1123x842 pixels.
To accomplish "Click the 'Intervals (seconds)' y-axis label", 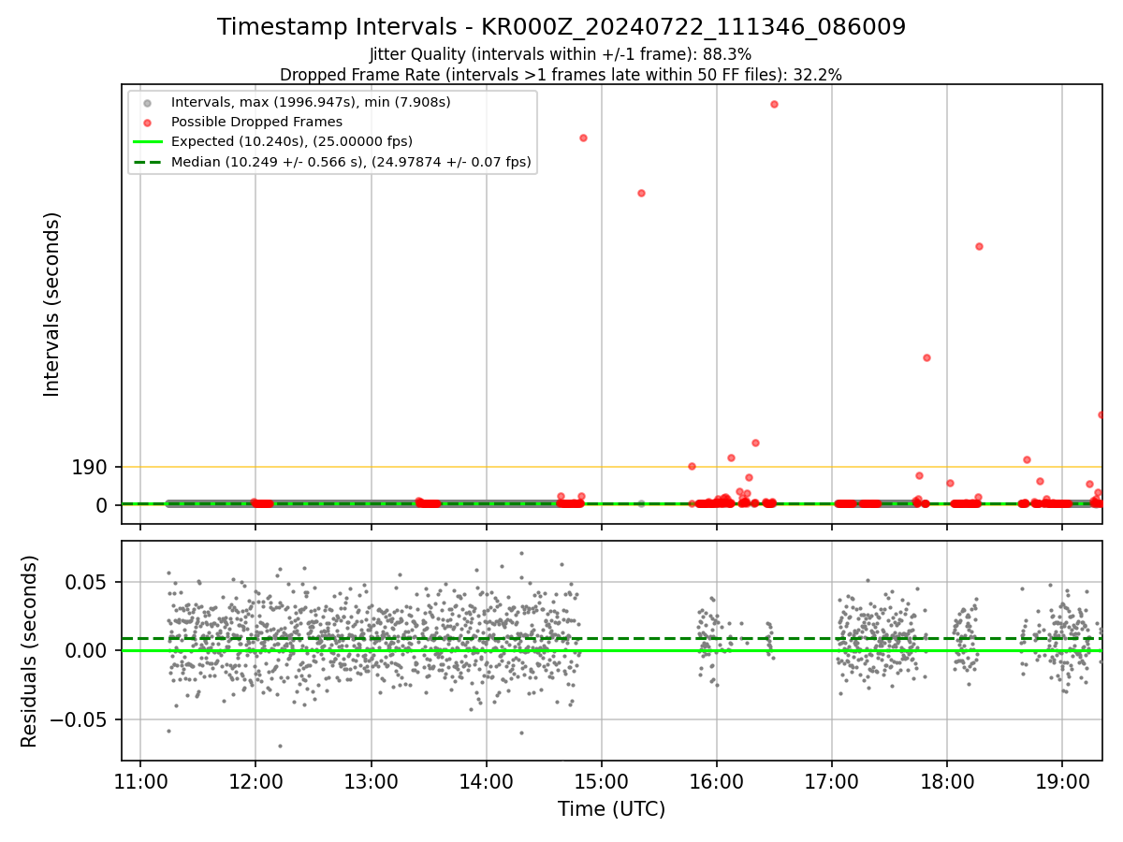I will pos(52,304).
